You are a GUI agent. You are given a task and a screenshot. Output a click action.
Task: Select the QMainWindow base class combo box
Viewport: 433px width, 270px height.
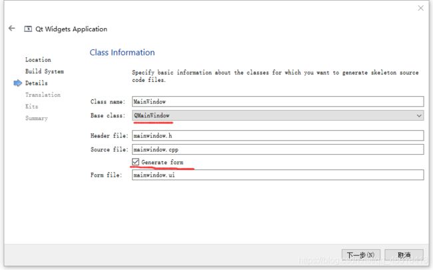point(278,115)
